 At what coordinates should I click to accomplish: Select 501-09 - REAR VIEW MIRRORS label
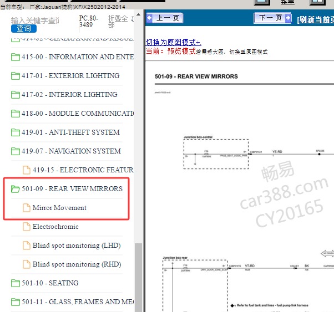[x=72, y=189]
